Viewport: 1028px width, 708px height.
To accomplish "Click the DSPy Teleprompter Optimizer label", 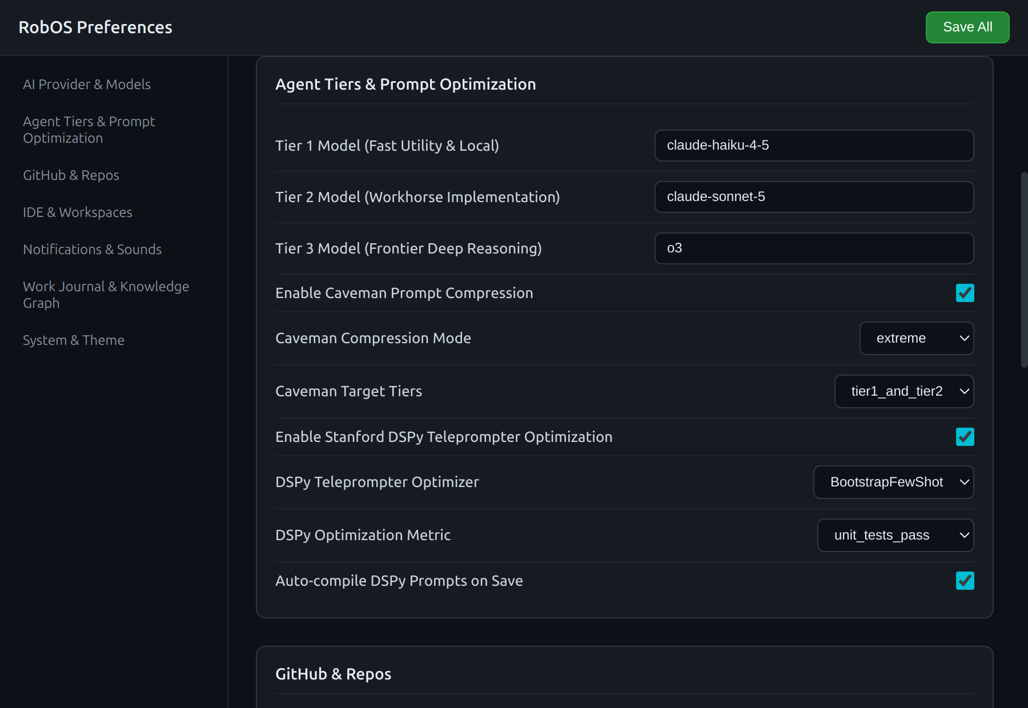I will tap(378, 482).
